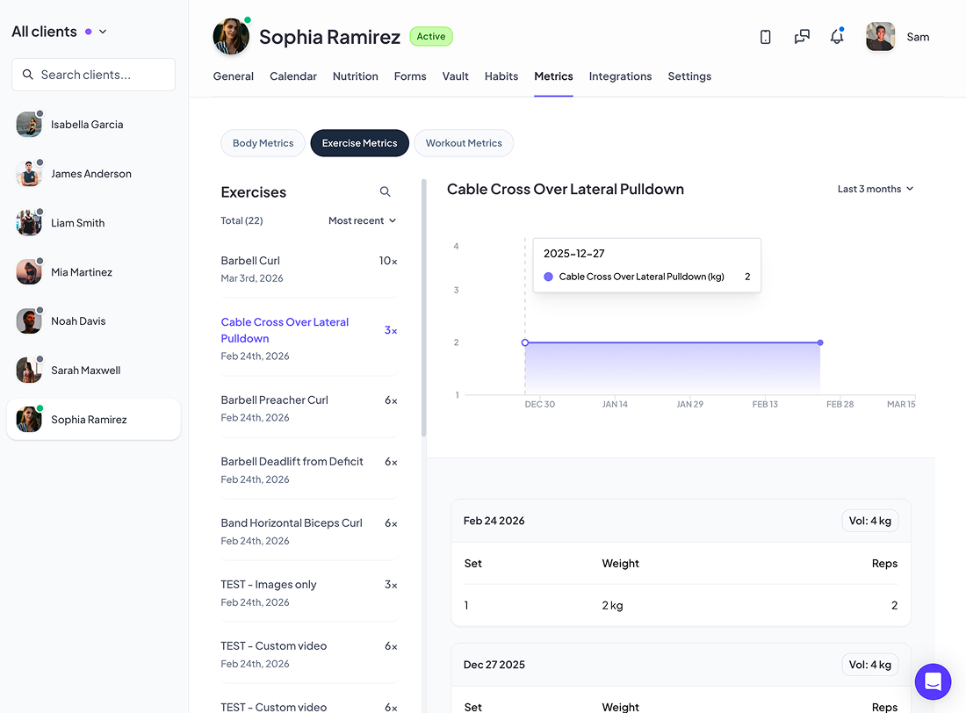Select Isabella Garcia's avatar in client list
The image size is (966, 713).
29,125
